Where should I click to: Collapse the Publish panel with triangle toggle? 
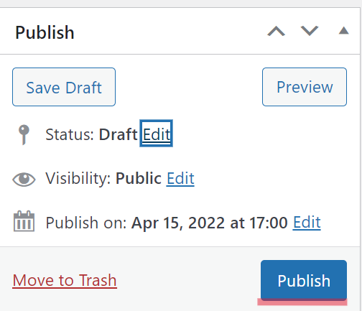point(343,31)
